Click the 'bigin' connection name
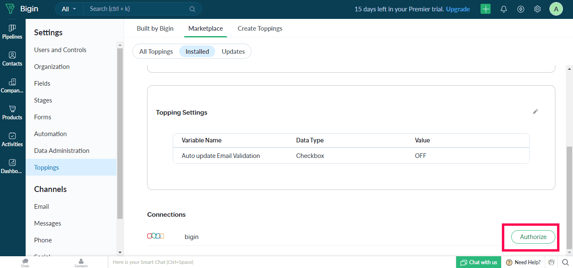 (x=192, y=237)
